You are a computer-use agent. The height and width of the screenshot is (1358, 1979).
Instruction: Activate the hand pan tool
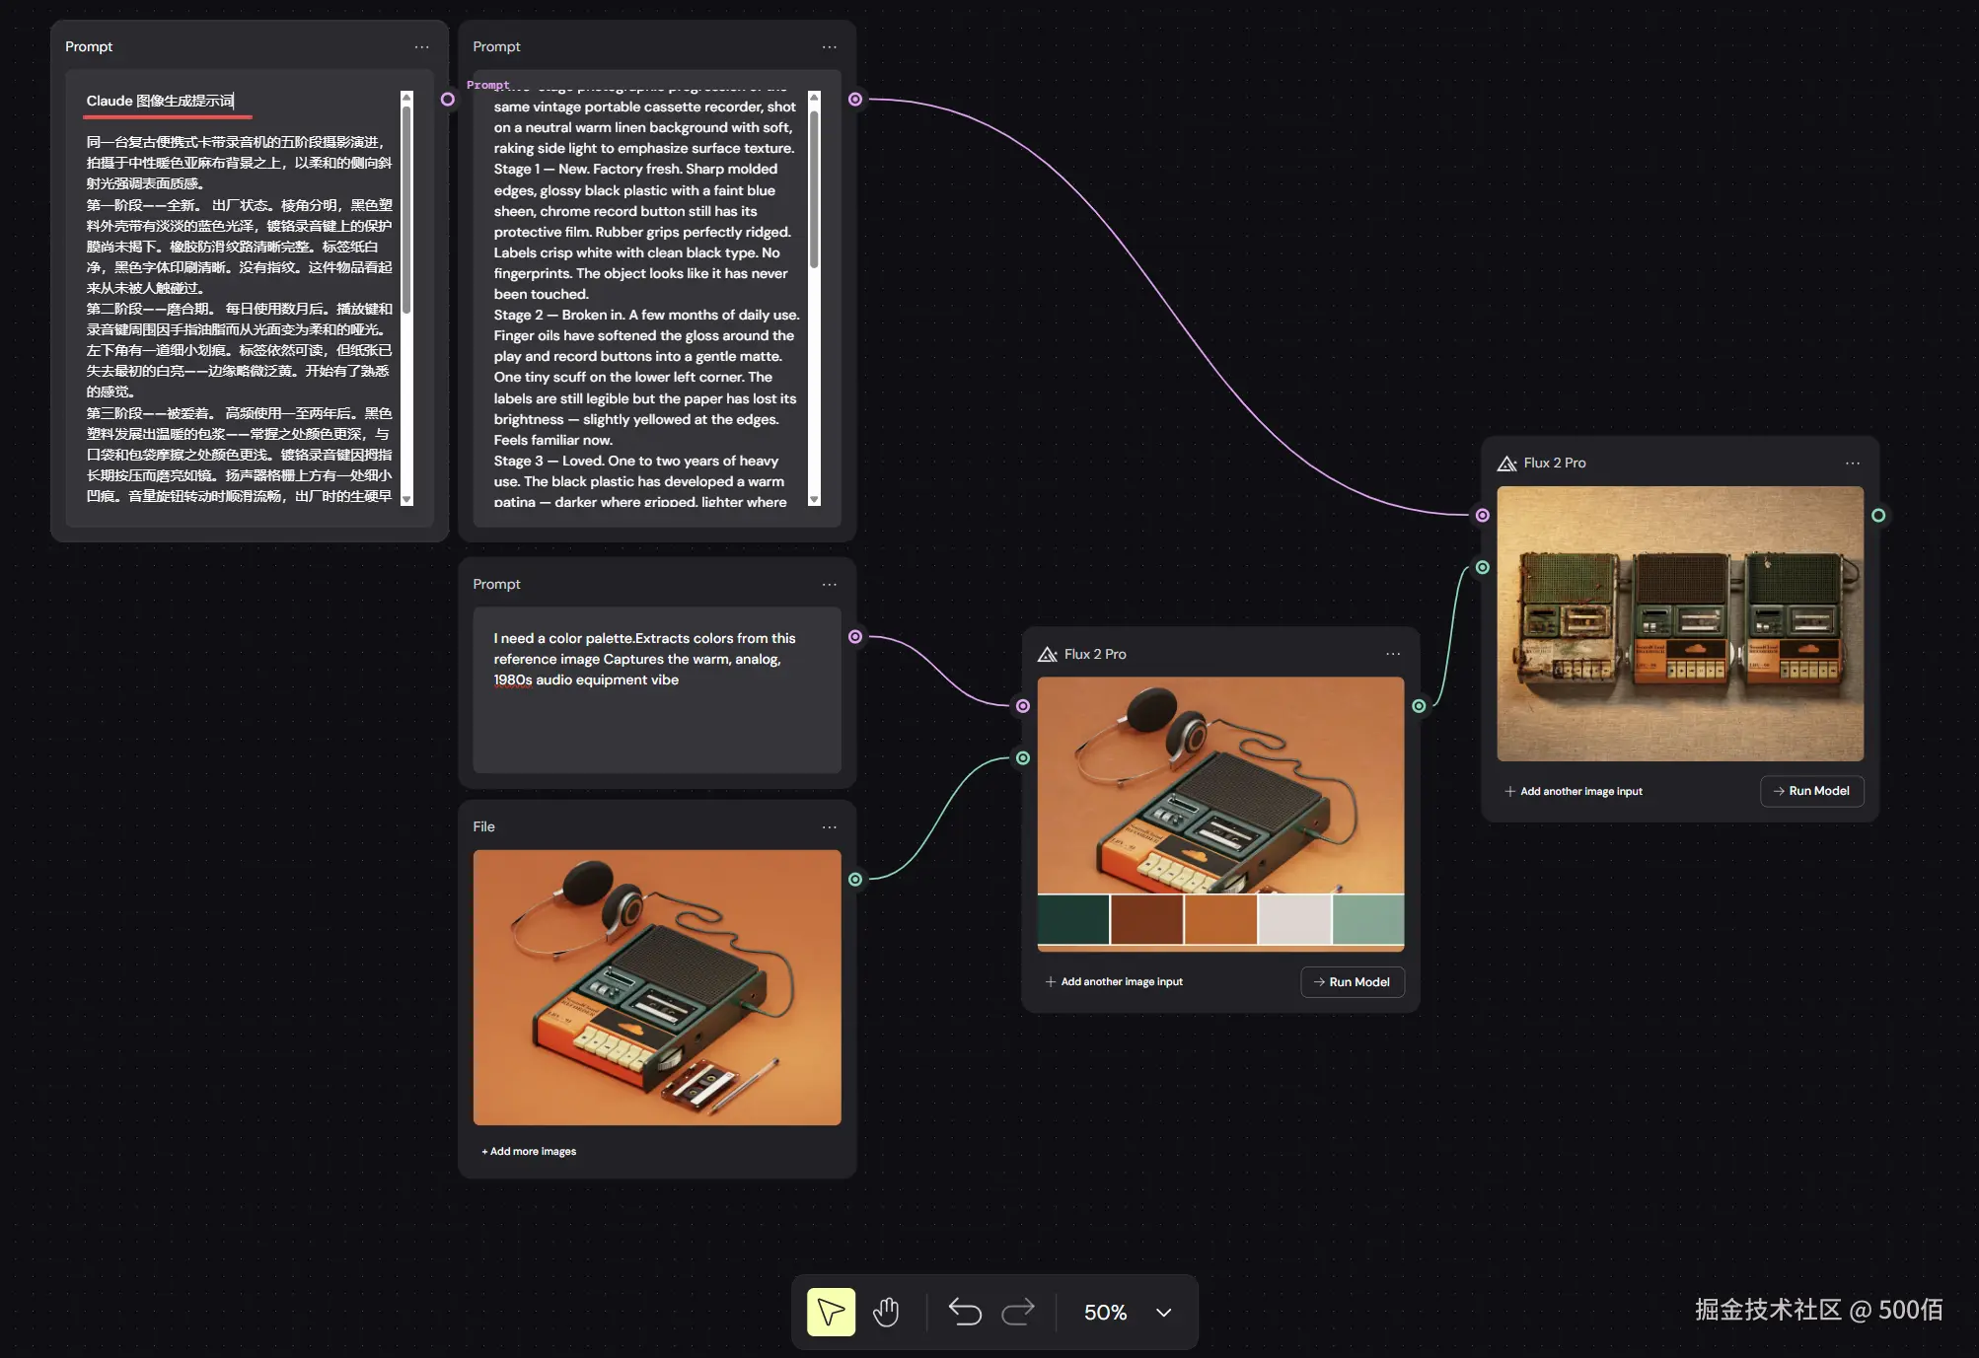tap(886, 1312)
